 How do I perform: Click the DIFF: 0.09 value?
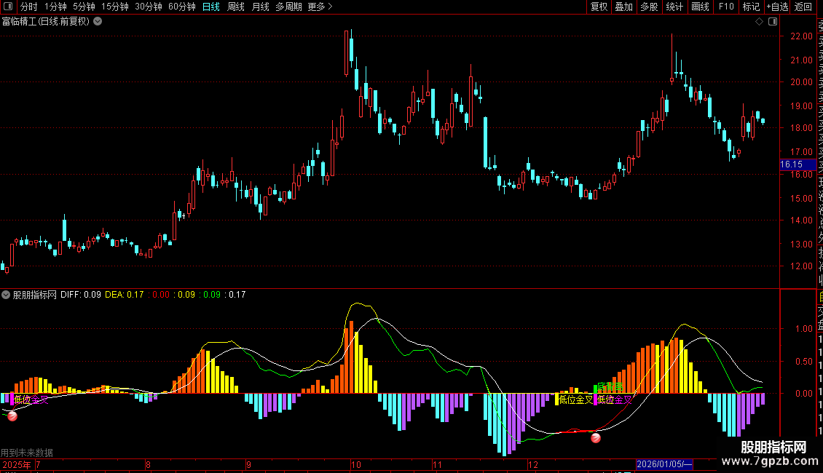(81, 295)
